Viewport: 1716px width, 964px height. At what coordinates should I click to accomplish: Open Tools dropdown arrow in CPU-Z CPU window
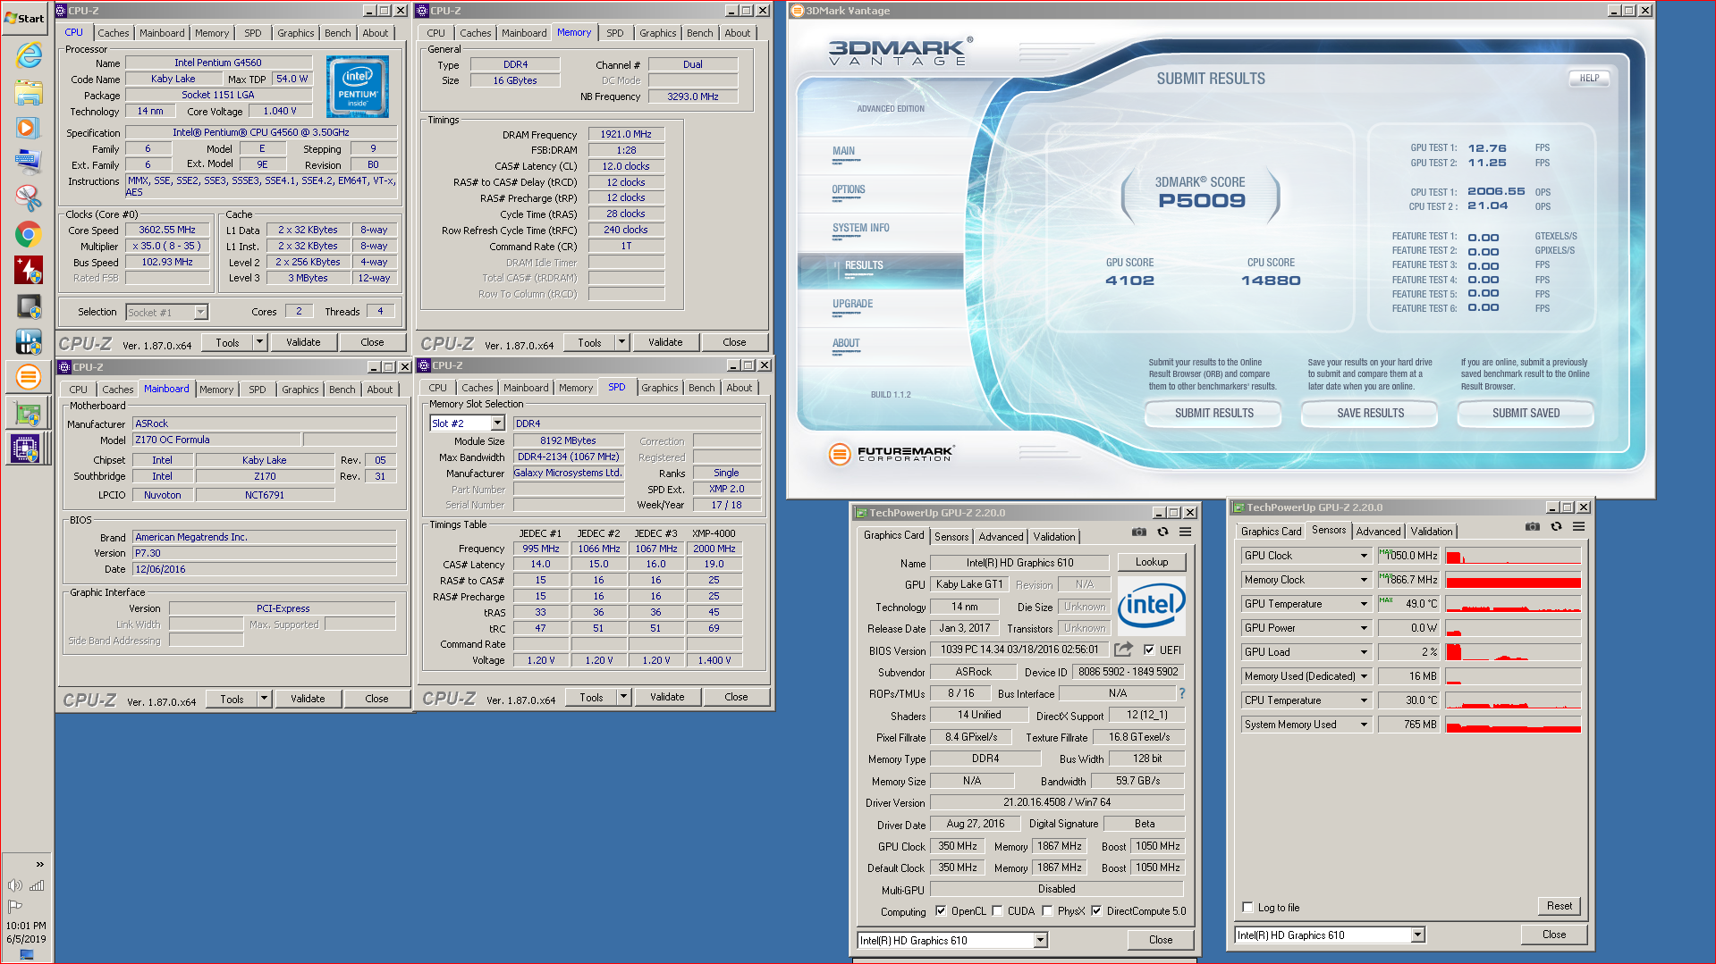pyautogui.click(x=259, y=342)
